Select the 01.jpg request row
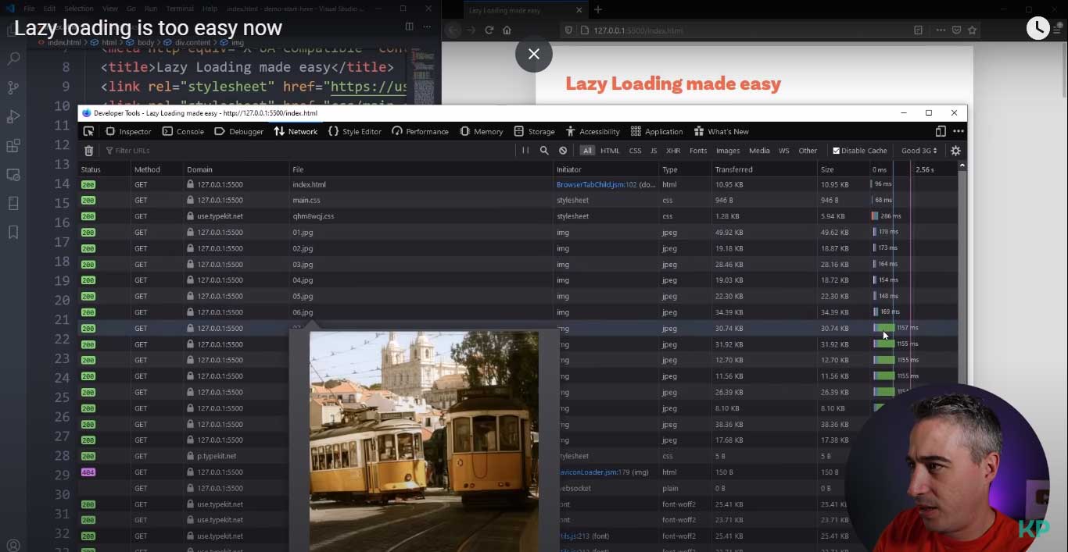This screenshot has height=552, width=1068. 303,233
